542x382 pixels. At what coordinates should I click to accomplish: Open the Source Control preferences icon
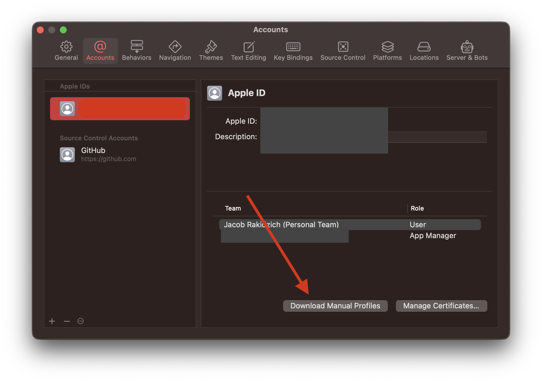(343, 47)
